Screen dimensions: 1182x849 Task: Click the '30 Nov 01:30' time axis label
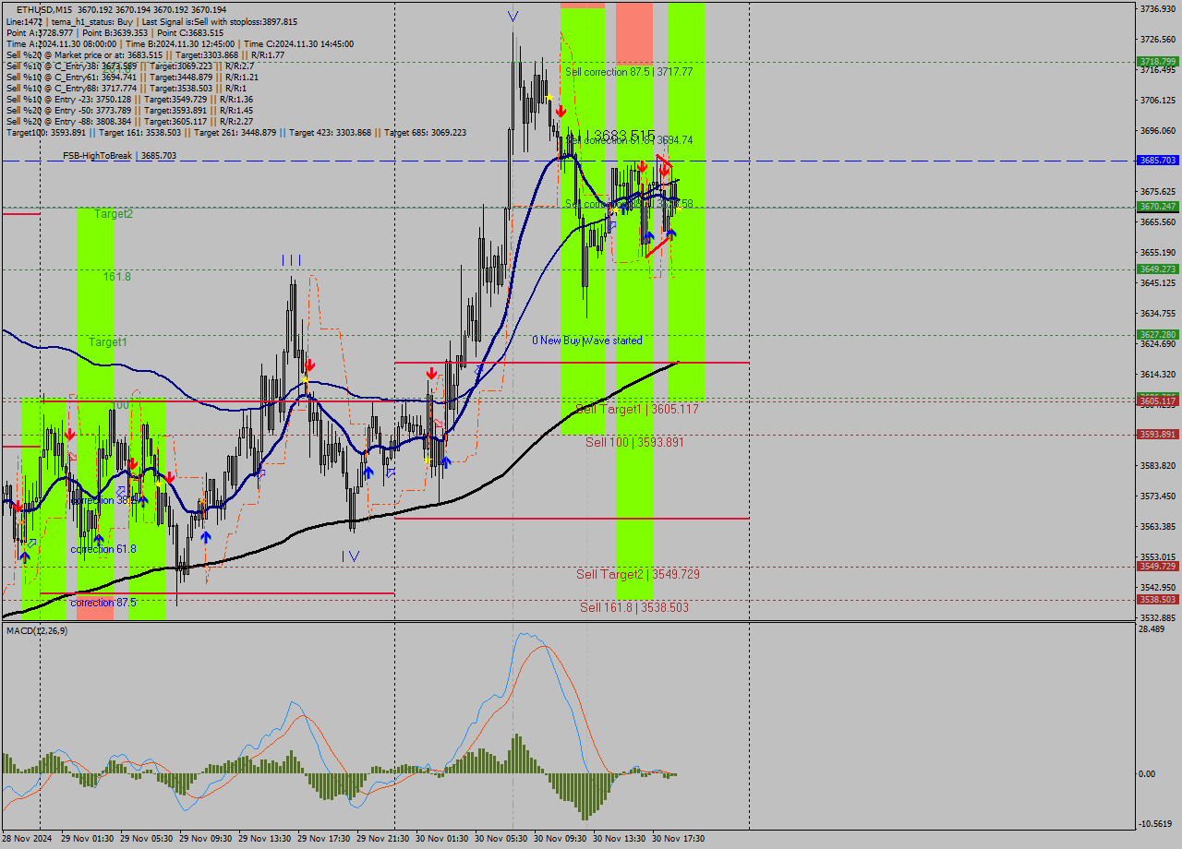pos(441,839)
